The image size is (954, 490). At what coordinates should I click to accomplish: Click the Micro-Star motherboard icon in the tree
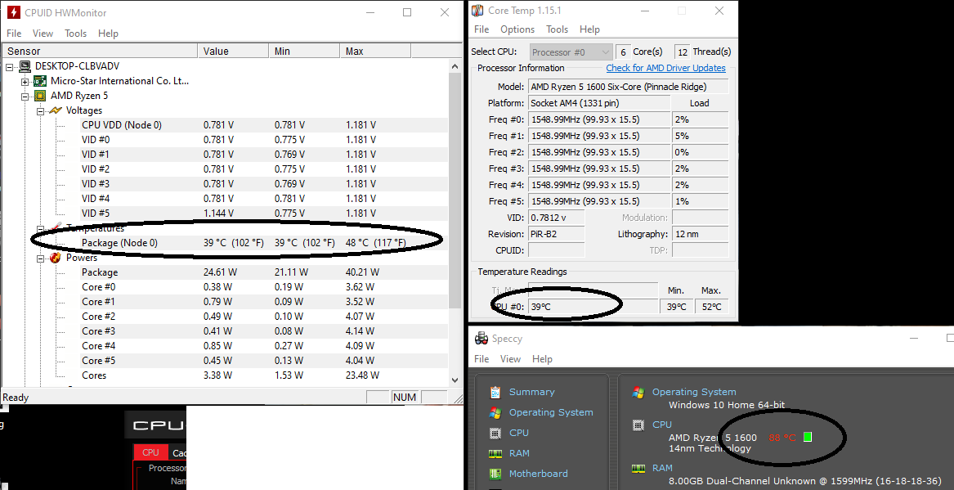40,81
